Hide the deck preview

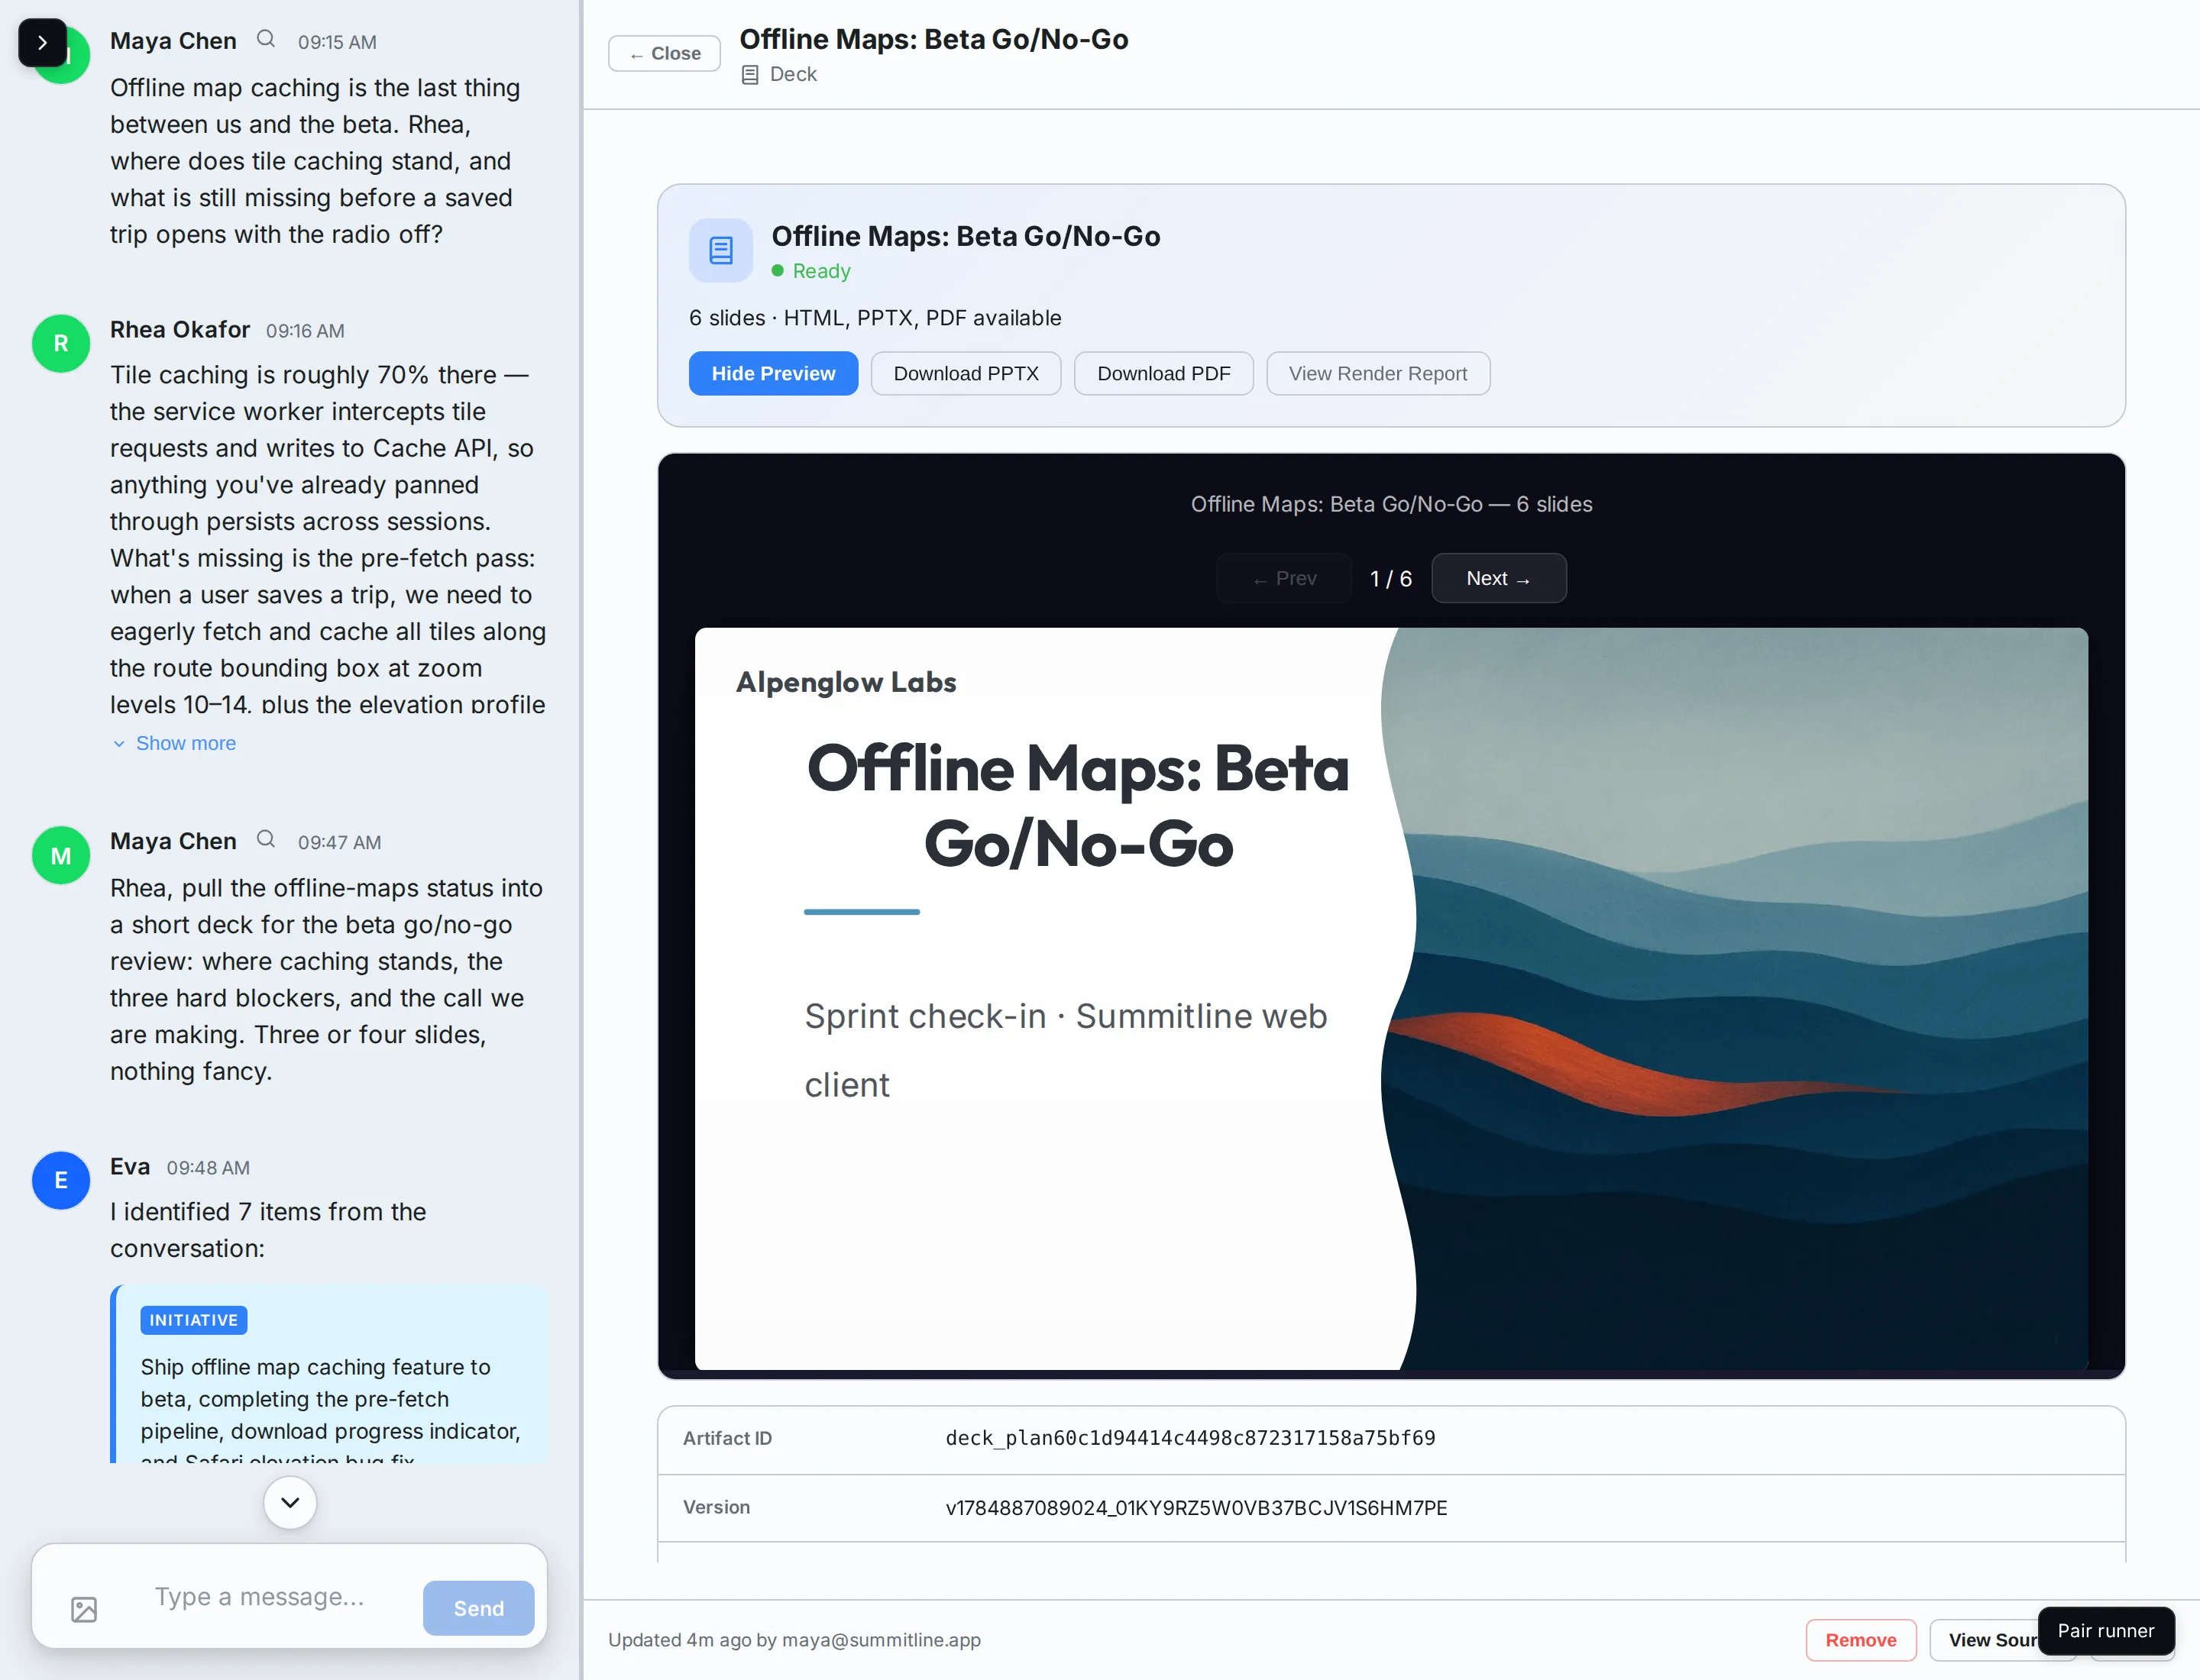tap(773, 373)
